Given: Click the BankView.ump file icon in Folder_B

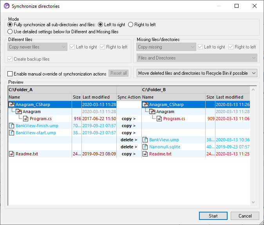Looking at the screenshot, I should [145, 140].
